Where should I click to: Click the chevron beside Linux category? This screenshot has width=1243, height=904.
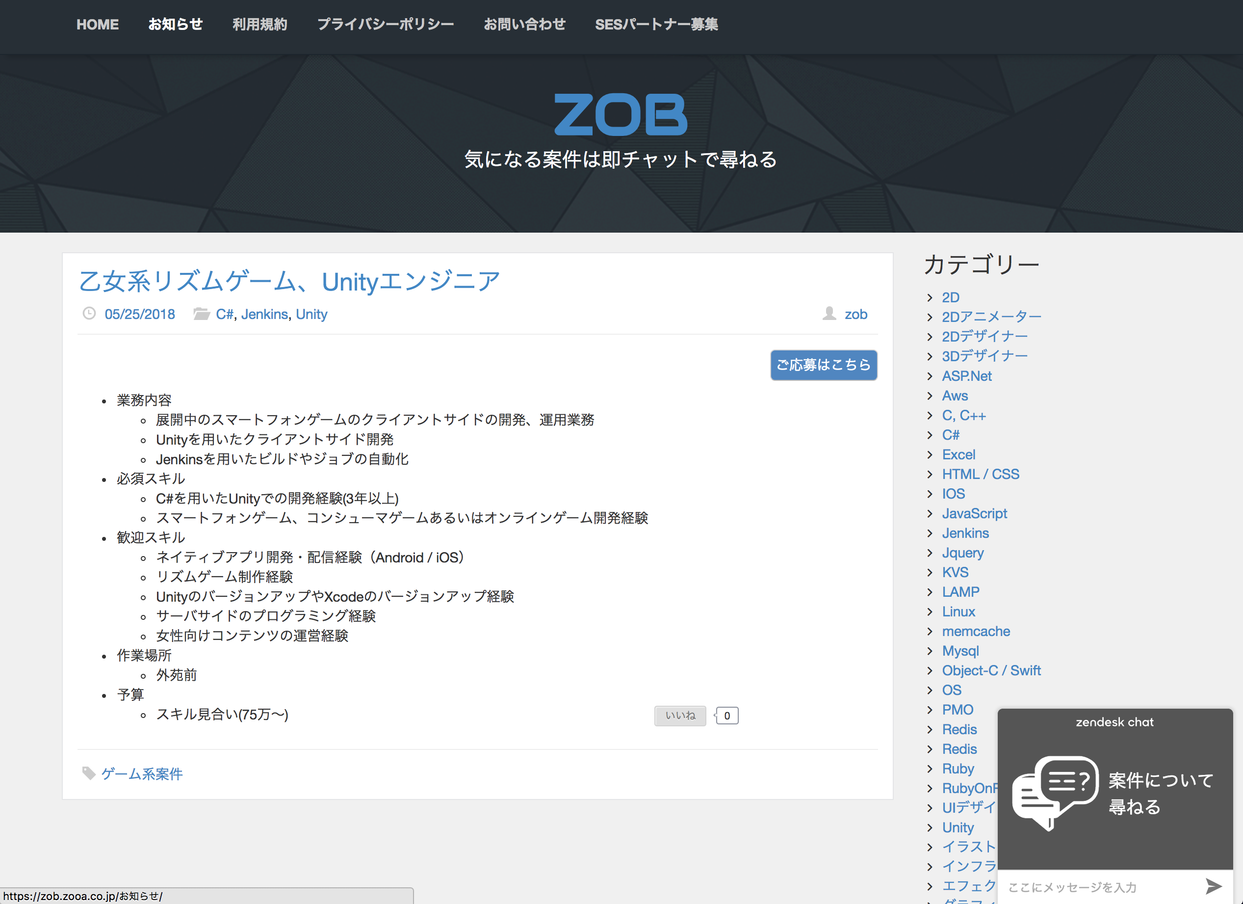930,612
